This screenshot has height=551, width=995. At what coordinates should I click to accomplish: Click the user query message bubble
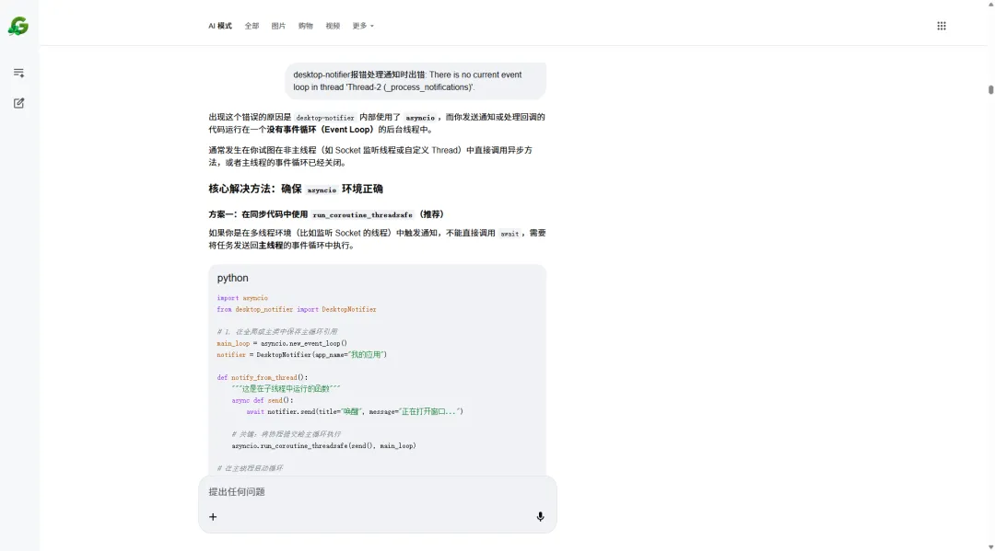pyautogui.click(x=416, y=81)
